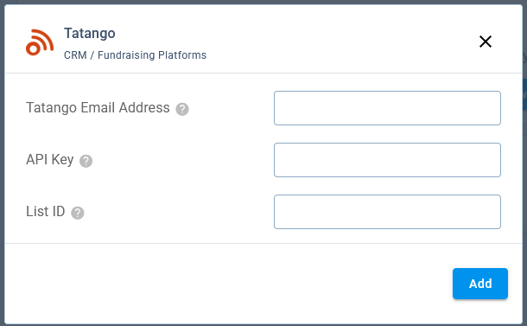Click the API Key label text
The width and height of the screenshot is (527, 326).
click(50, 160)
